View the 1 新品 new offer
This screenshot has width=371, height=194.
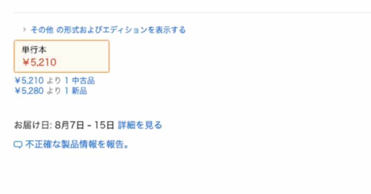tap(76, 91)
